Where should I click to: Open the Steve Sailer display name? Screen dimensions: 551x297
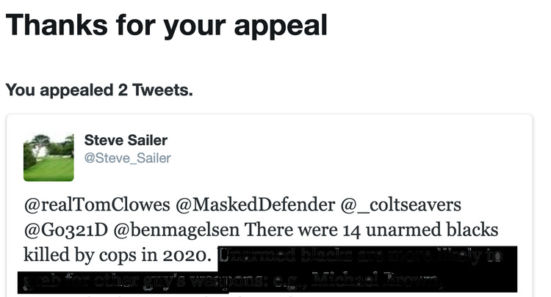click(x=126, y=140)
